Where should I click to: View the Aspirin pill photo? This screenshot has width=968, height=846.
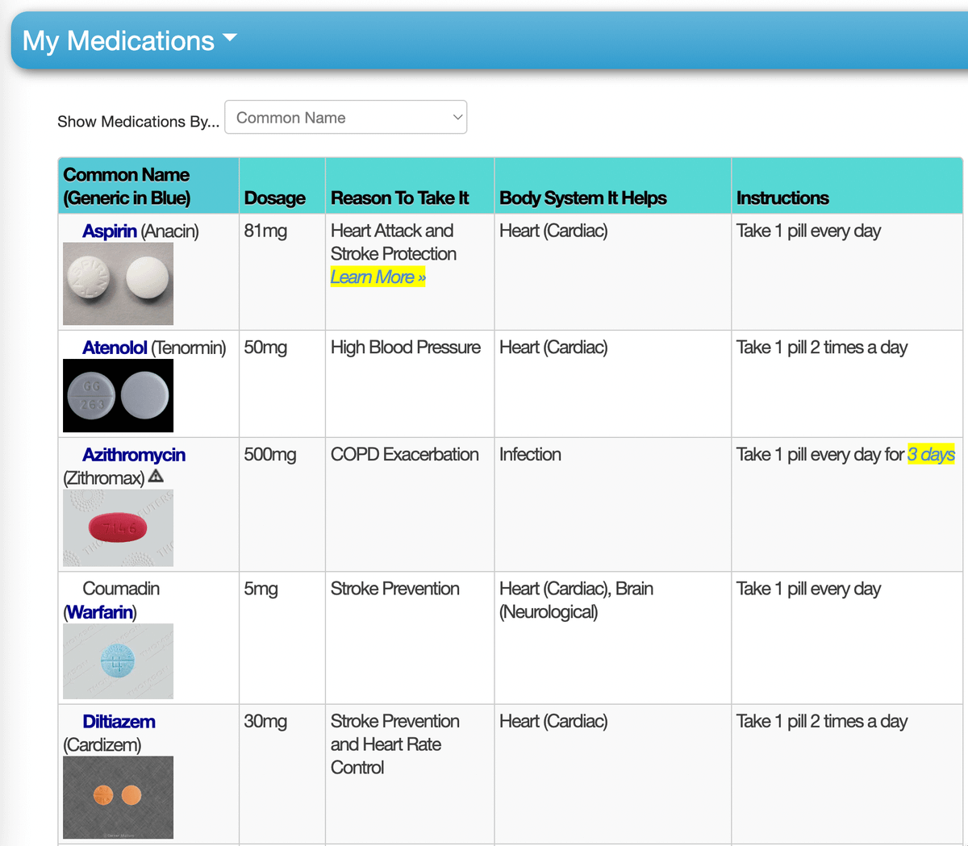(x=118, y=283)
